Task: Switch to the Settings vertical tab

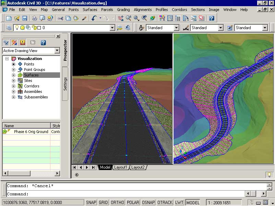Action: 65,84
